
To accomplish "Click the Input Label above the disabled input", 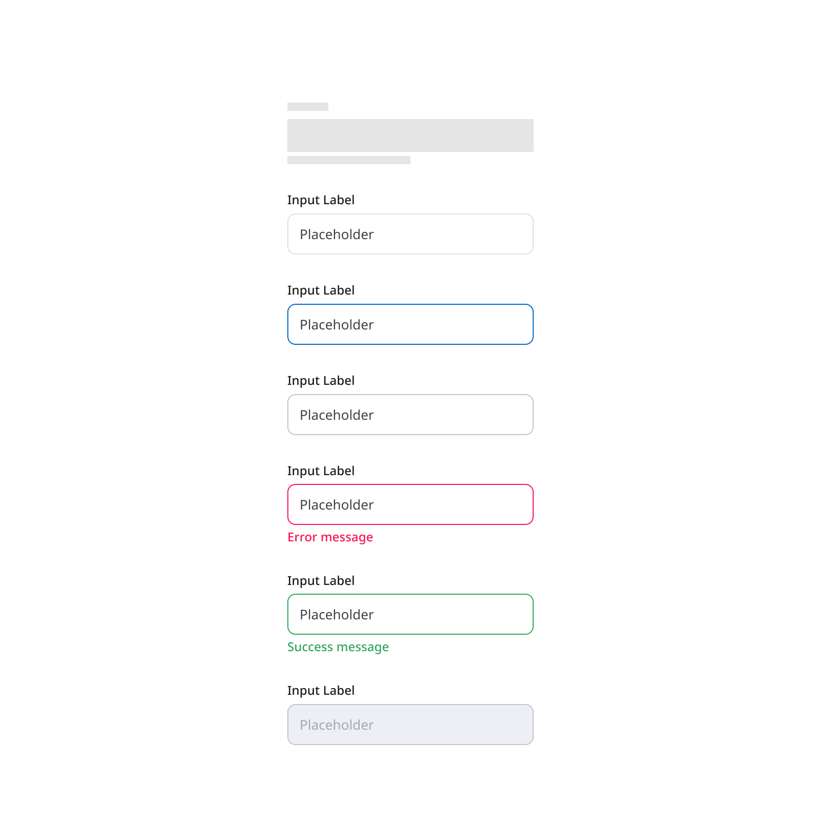I will coord(321,690).
